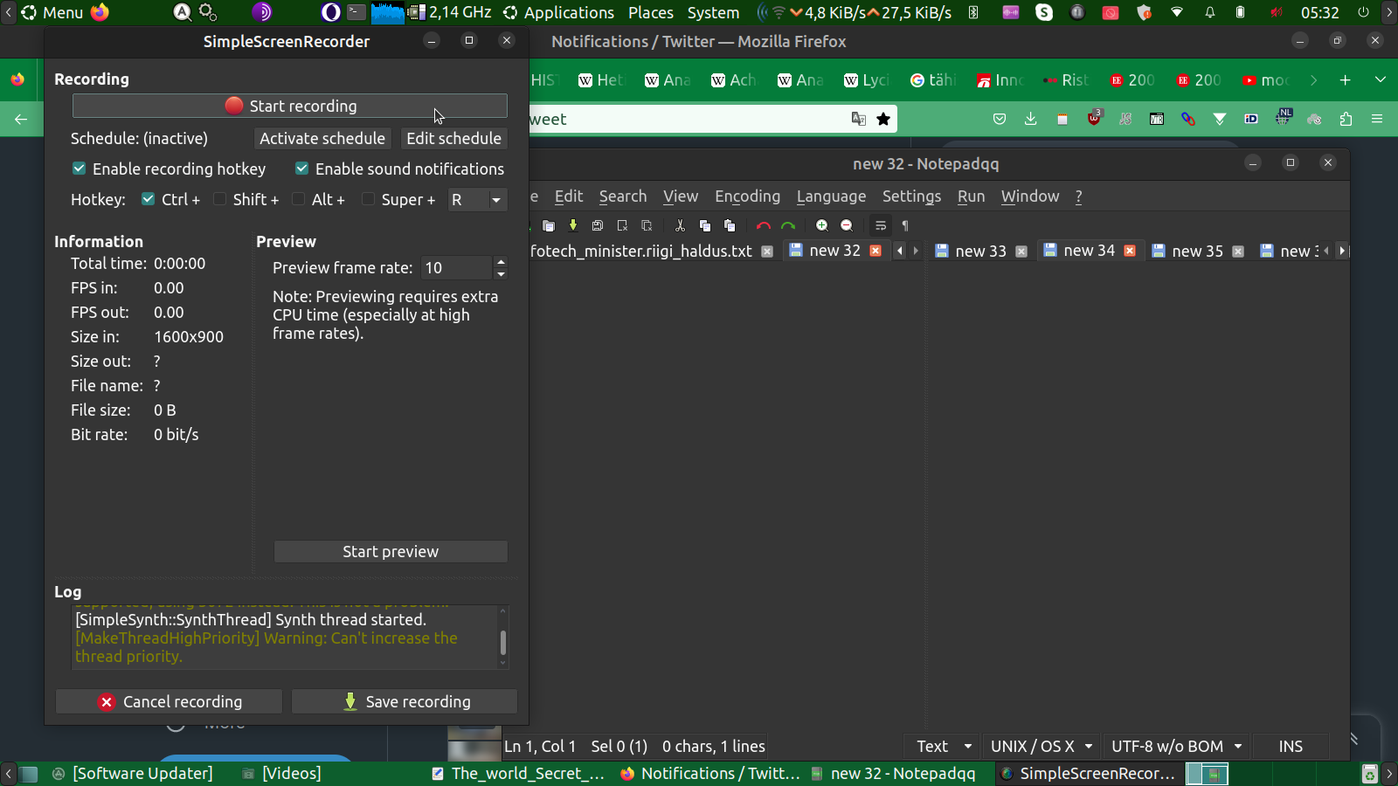Open the Firefox hamburger application menu
This screenshot has width=1398, height=786.
click(1377, 119)
